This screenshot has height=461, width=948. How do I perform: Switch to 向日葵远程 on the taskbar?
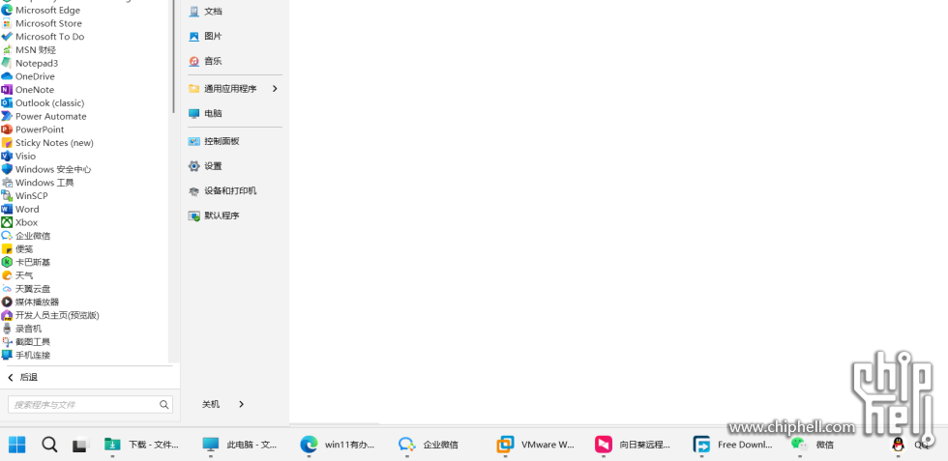point(634,445)
